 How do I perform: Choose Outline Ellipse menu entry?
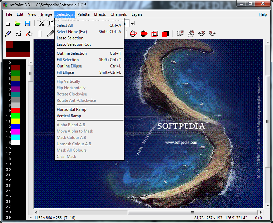point(89,66)
